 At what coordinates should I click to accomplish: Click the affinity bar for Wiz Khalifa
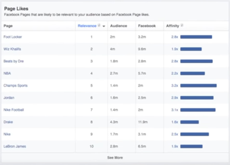(x=191, y=49)
